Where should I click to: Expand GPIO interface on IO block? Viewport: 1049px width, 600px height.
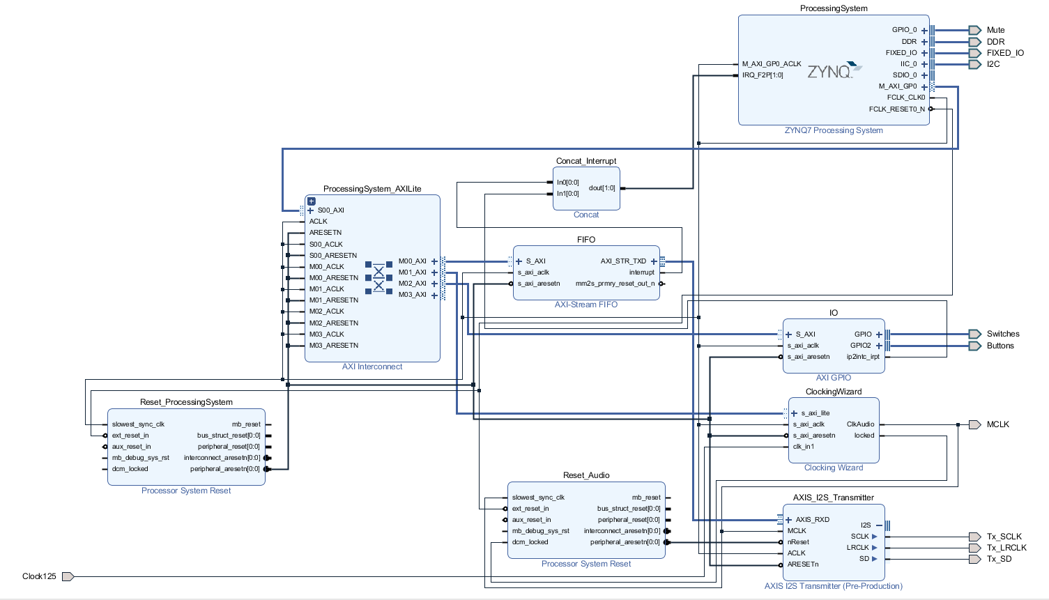[x=879, y=334]
